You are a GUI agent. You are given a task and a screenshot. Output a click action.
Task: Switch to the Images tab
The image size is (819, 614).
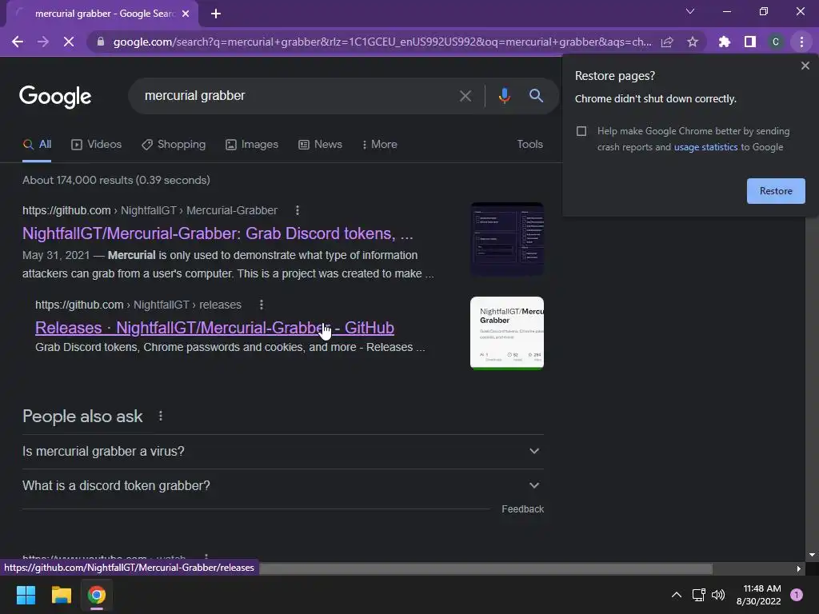(x=252, y=145)
